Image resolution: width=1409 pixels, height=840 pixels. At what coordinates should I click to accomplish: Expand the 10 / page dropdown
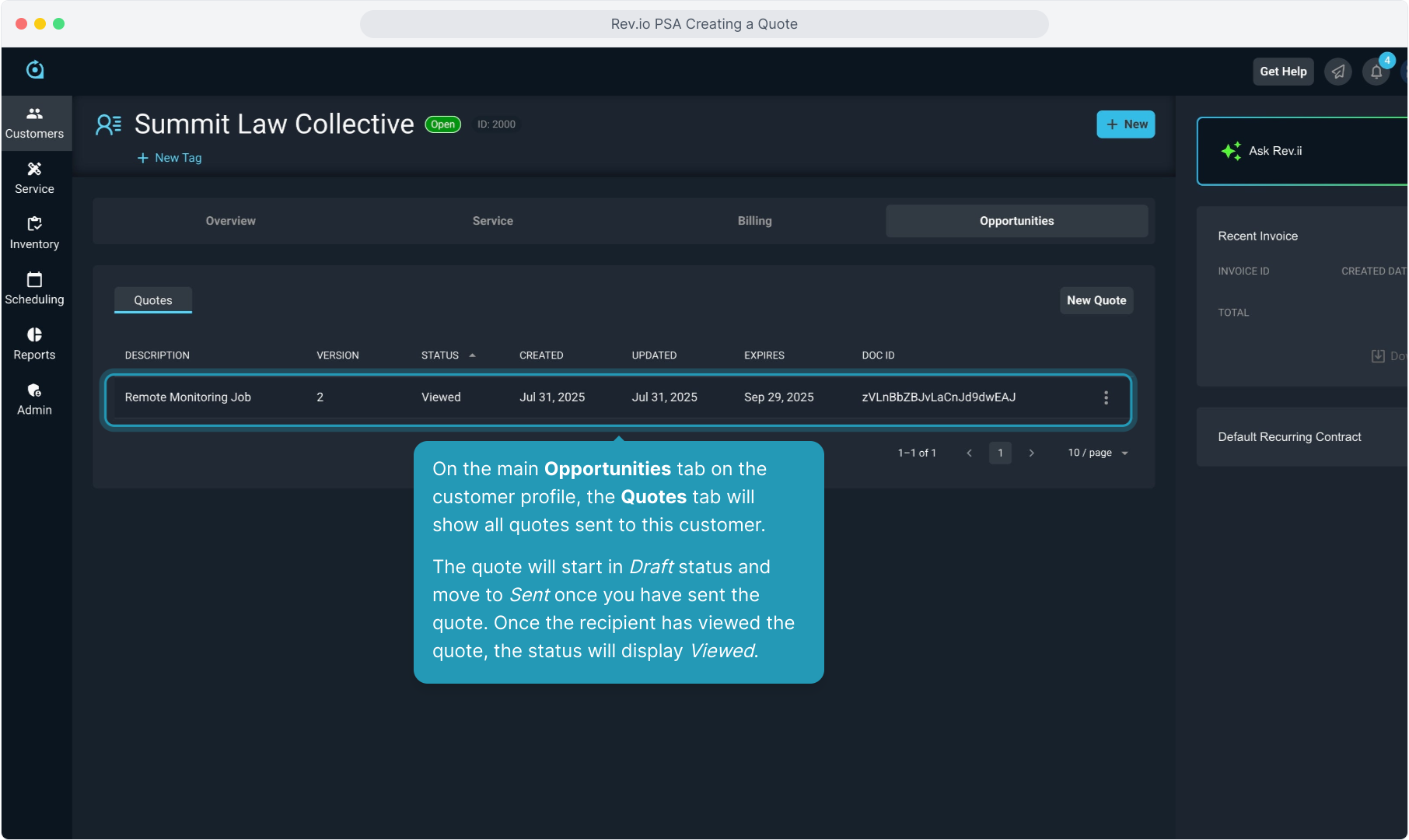(1097, 453)
